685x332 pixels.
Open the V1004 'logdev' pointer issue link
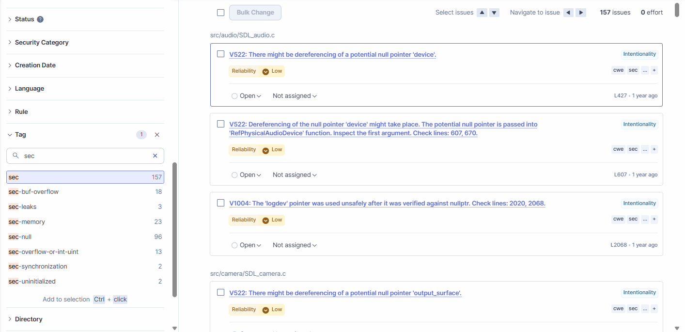387,204
